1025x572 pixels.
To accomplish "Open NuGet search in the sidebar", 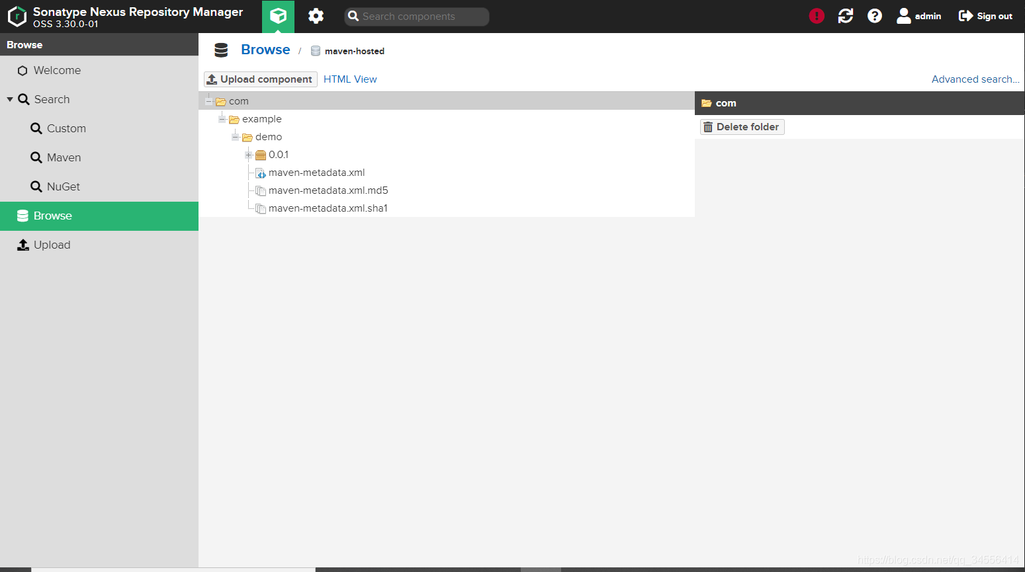I will 99,186.
